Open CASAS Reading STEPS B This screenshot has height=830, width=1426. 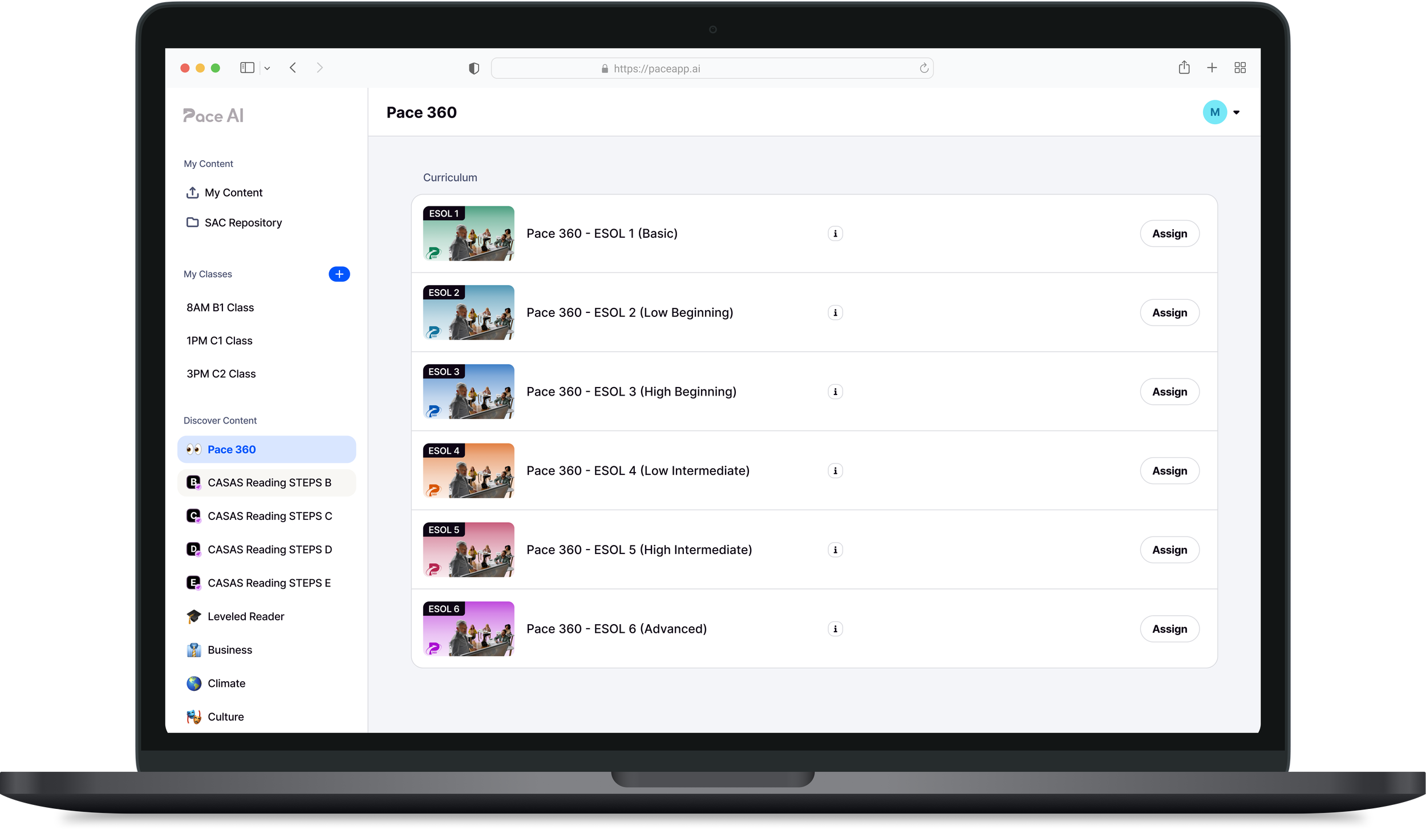click(269, 483)
